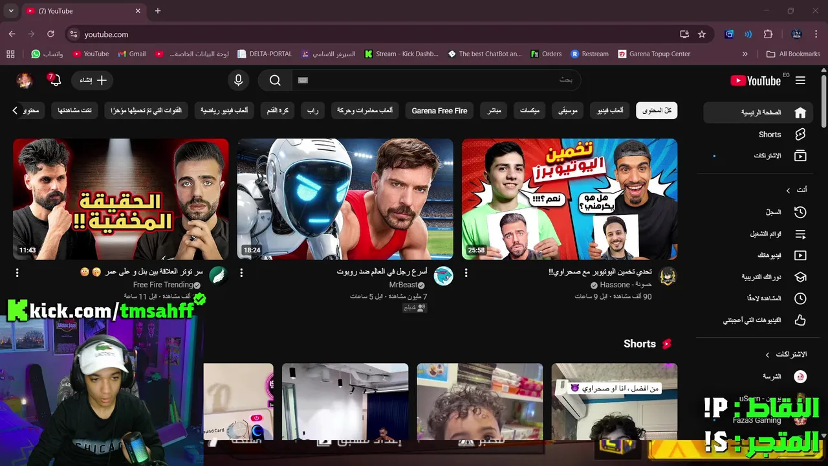Open the account avatar menu
The width and height of the screenshot is (828, 466).
25,80
